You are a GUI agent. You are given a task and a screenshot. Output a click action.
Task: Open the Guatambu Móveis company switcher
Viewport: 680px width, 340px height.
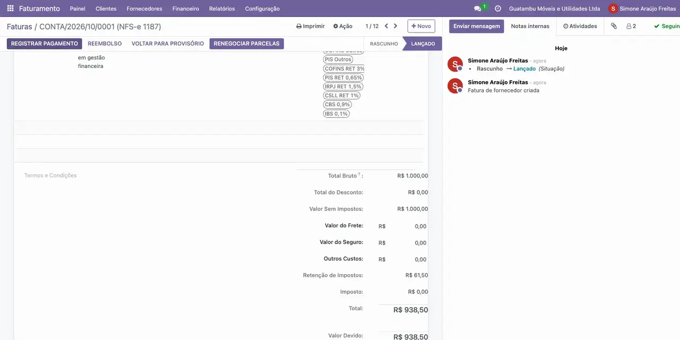555,8
